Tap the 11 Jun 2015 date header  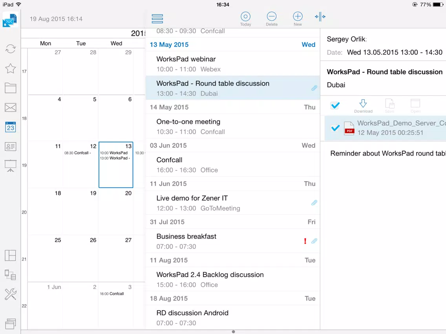233,184
